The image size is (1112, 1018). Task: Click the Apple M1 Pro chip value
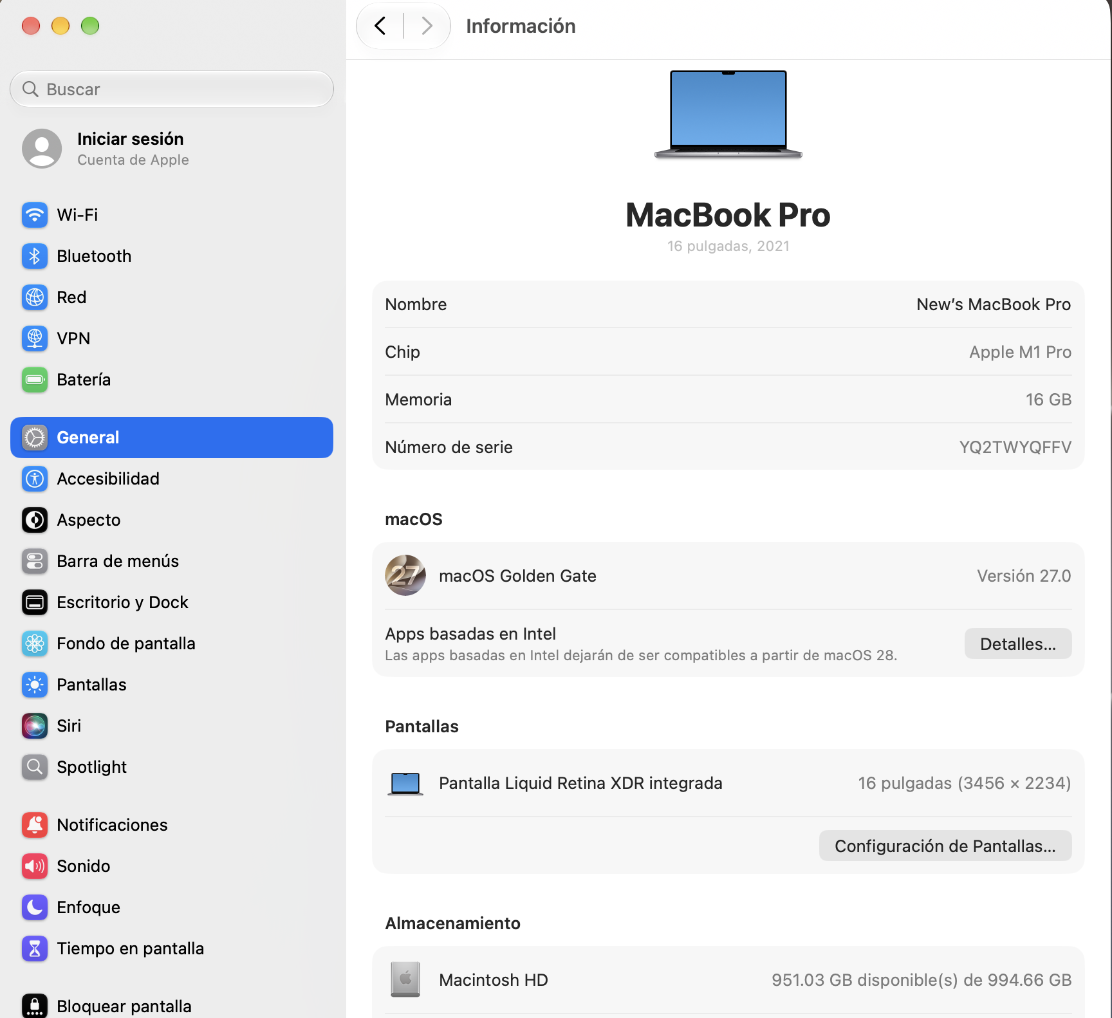point(1020,352)
